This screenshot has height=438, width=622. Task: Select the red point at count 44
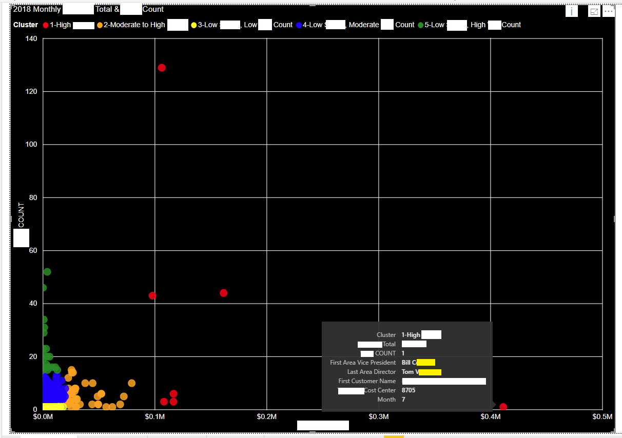point(223,293)
